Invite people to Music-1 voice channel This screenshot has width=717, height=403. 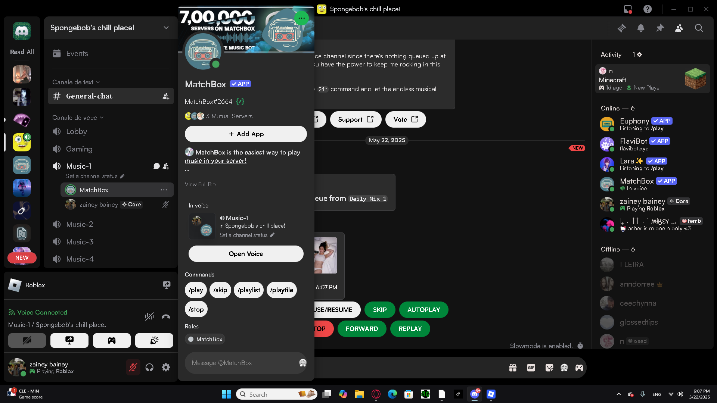(166, 166)
